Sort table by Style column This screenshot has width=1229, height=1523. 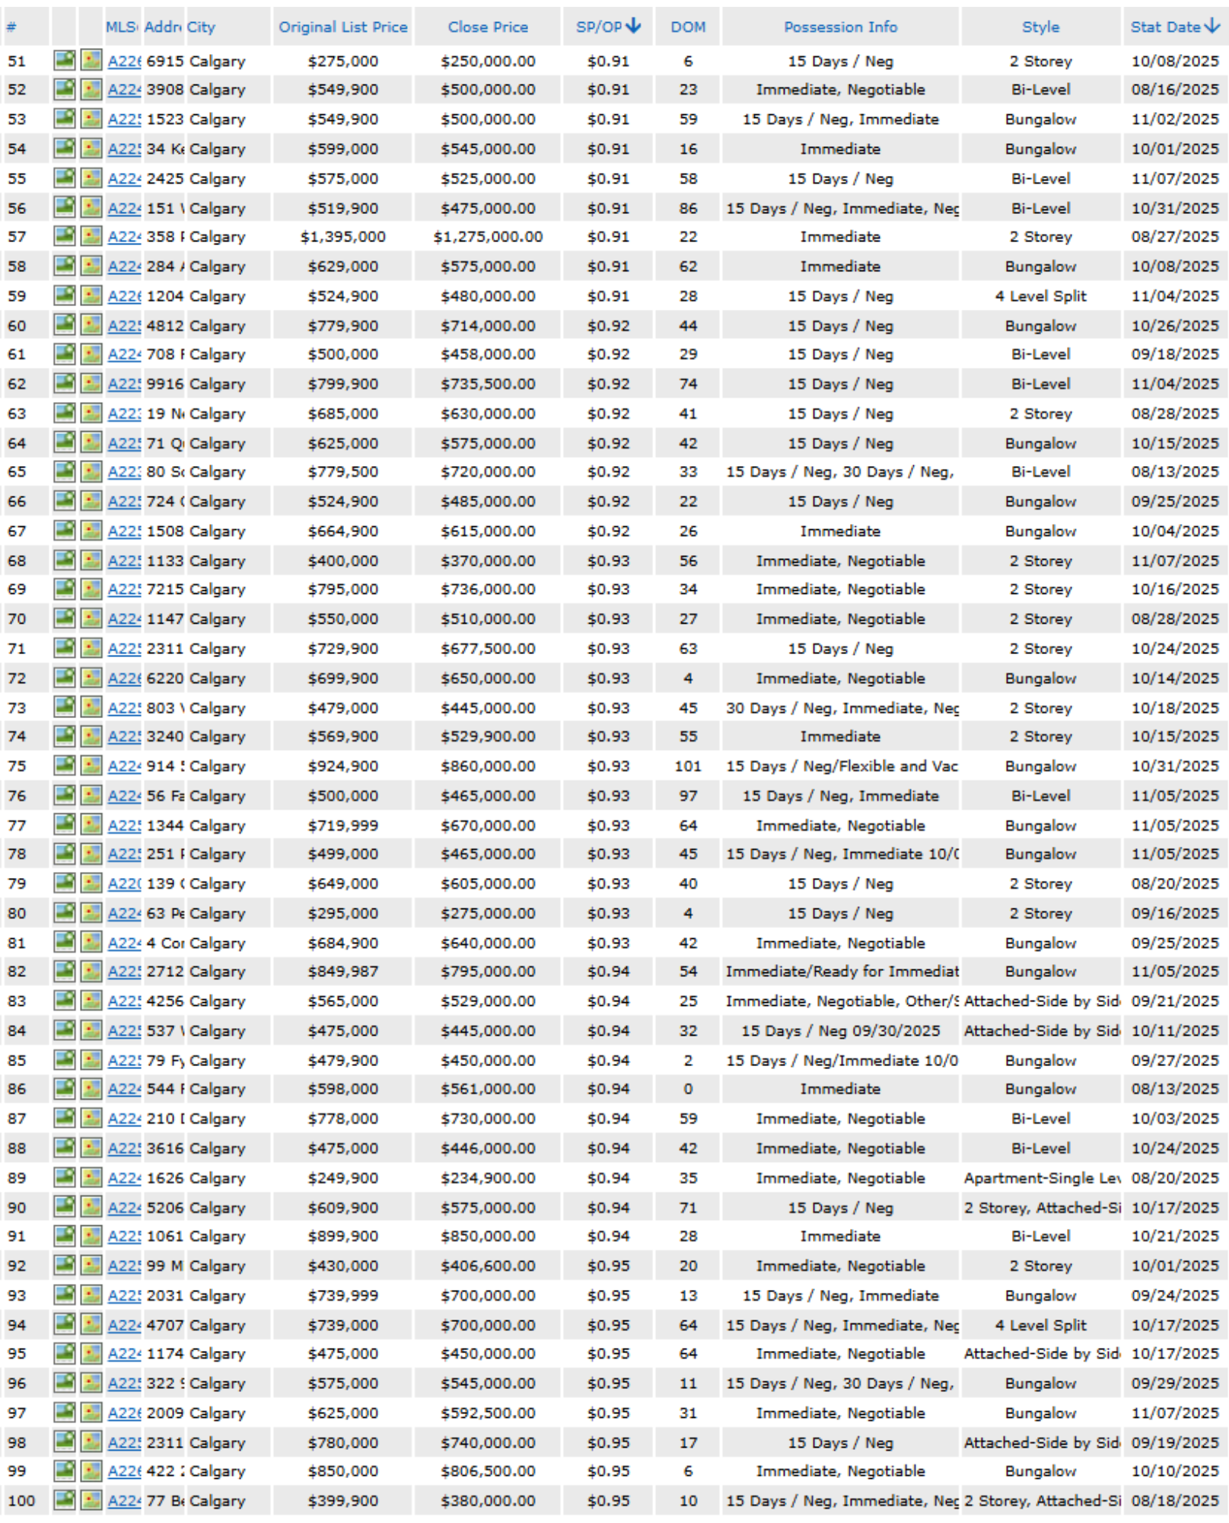[x=1040, y=27]
